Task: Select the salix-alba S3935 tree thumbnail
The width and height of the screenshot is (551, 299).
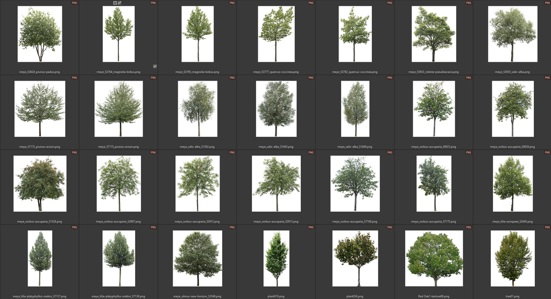Action: (x=512, y=34)
